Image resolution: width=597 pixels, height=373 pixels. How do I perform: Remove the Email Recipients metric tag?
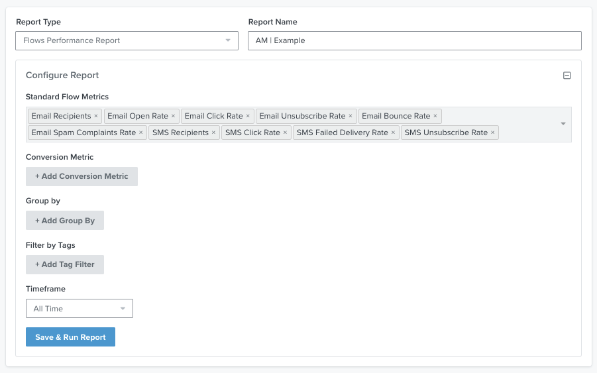[96, 116]
